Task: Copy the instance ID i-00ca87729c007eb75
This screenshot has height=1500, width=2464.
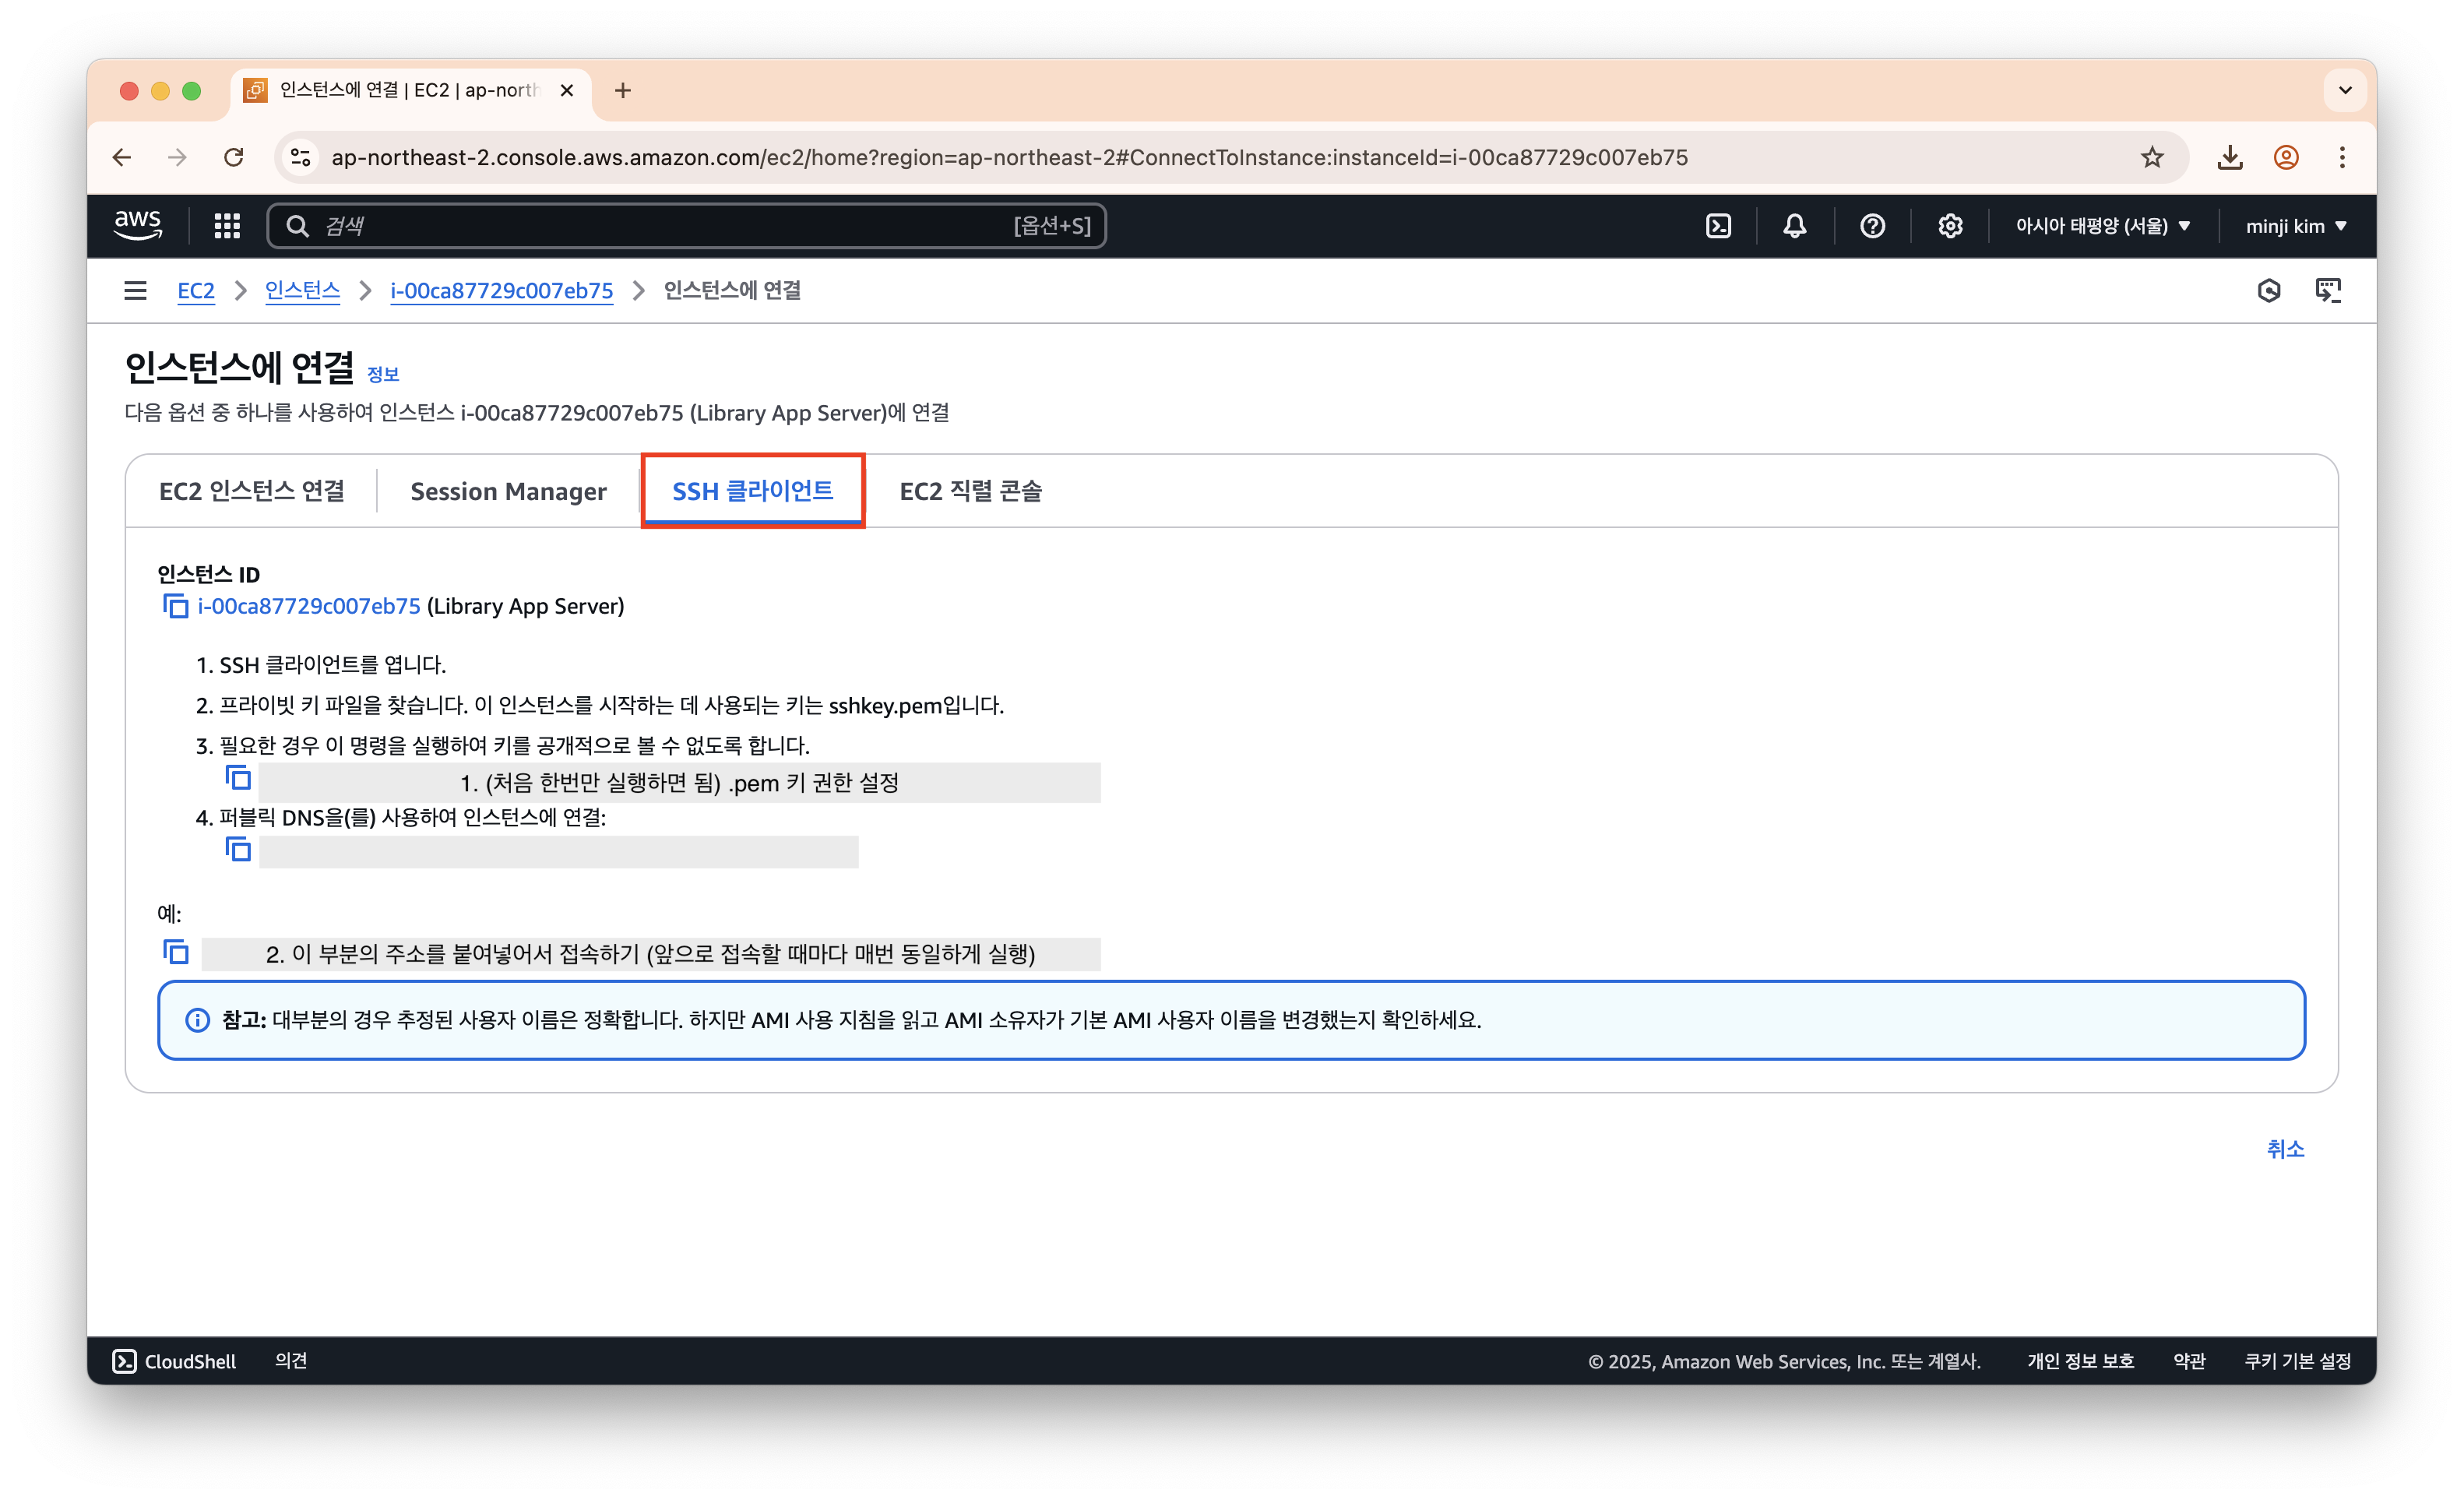Action: click(175, 606)
